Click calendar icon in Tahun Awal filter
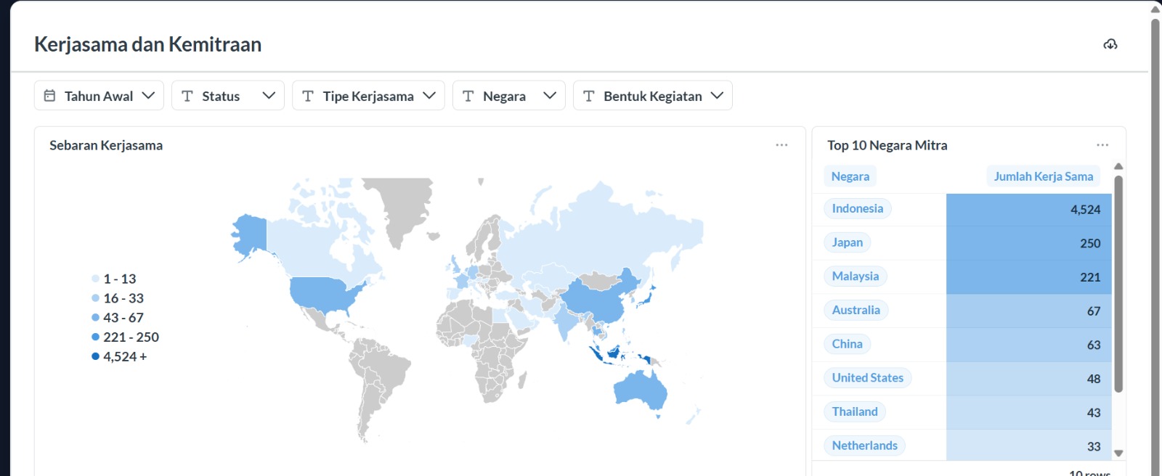 [49, 96]
